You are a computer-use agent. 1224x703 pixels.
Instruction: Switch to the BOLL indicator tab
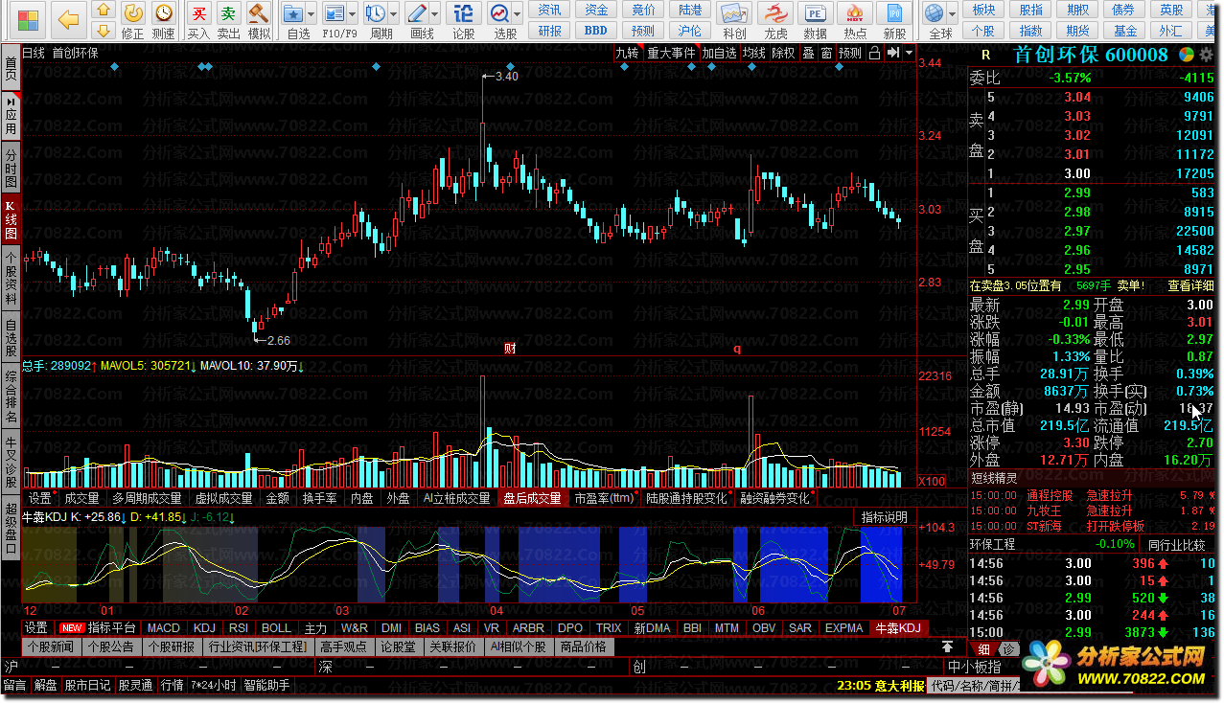coord(276,628)
